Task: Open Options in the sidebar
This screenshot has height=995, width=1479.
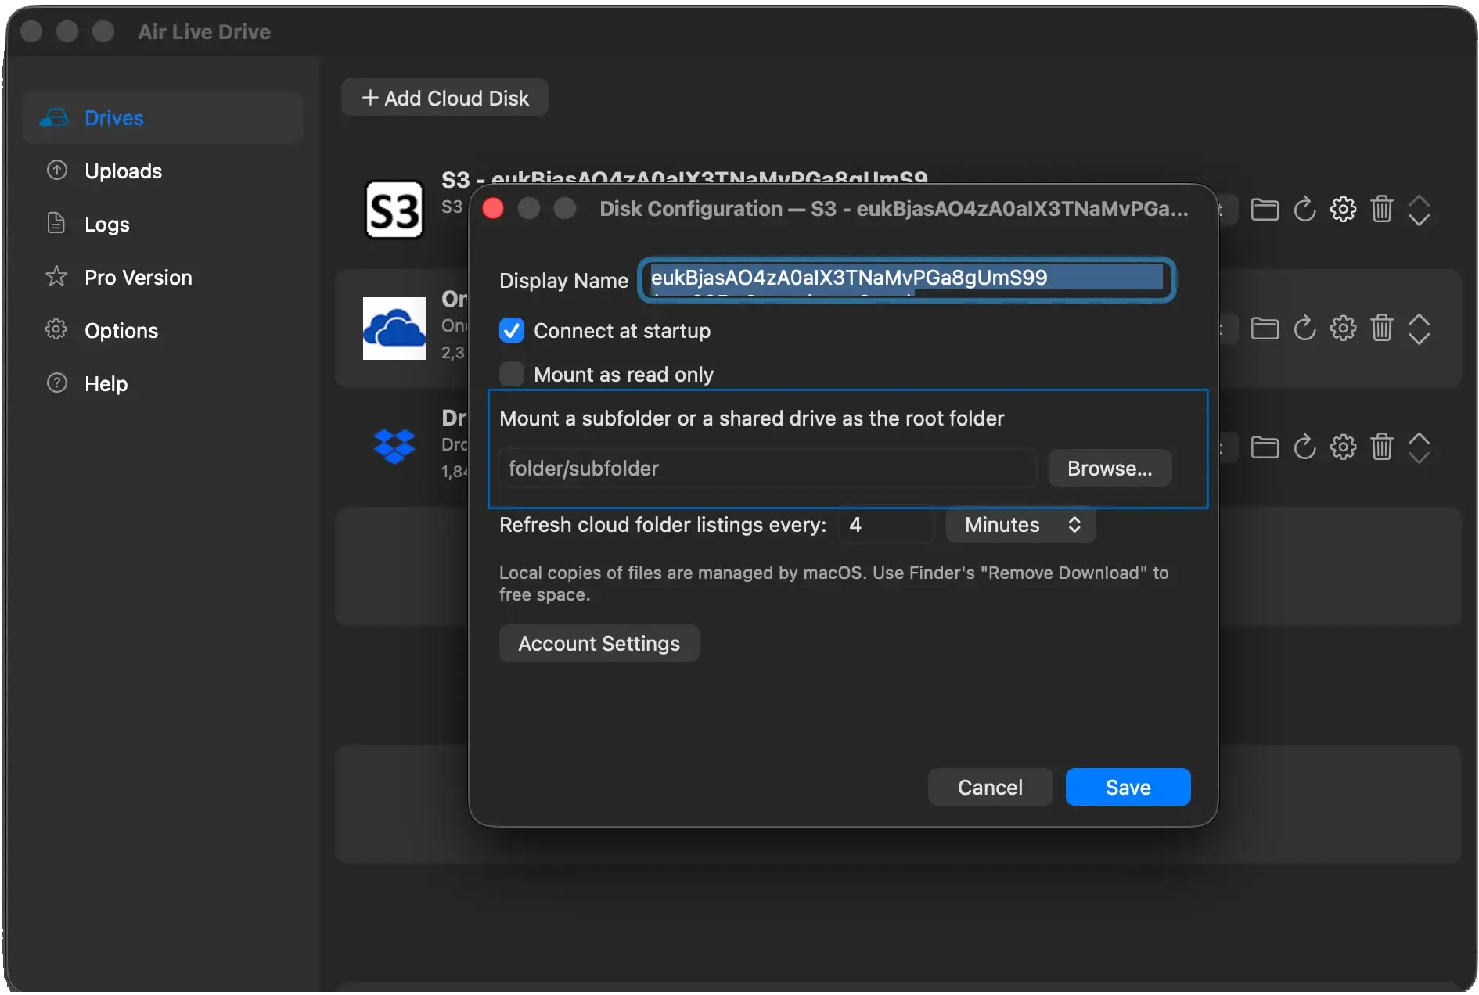Action: point(163,331)
